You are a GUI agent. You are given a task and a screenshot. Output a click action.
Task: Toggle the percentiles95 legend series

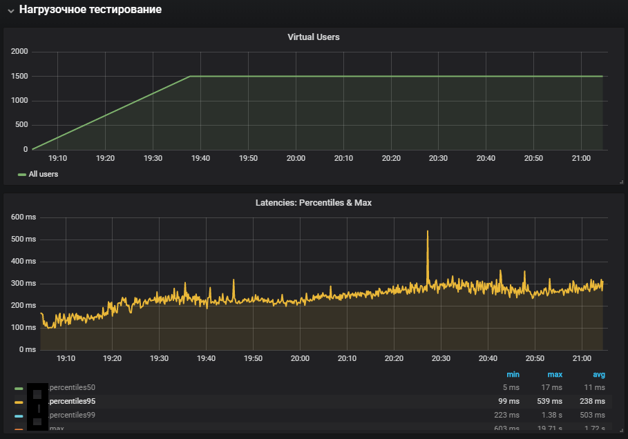(72, 401)
